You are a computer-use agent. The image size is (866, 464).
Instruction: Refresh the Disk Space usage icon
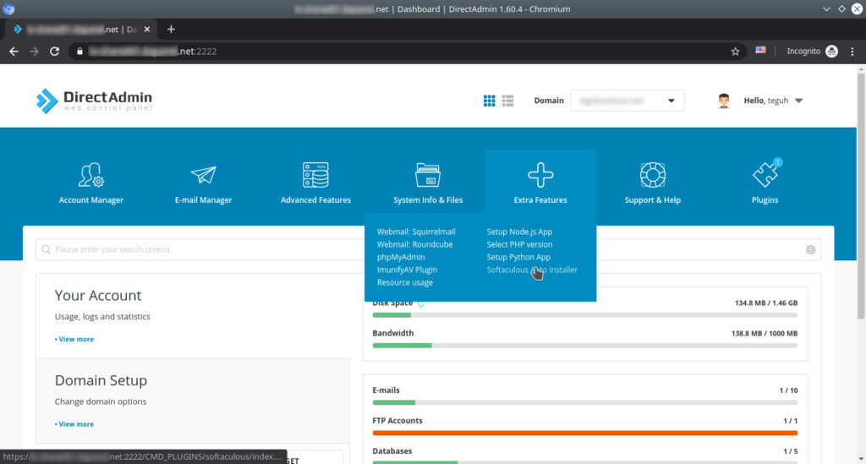[x=421, y=303]
